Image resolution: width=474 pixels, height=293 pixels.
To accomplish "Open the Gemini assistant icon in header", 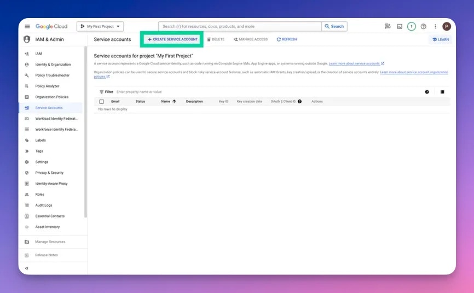I will pos(387,26).
